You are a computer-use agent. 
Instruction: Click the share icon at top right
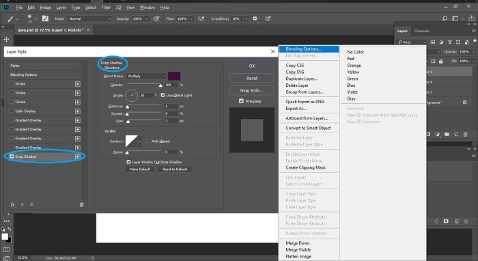tap(471, 18)
